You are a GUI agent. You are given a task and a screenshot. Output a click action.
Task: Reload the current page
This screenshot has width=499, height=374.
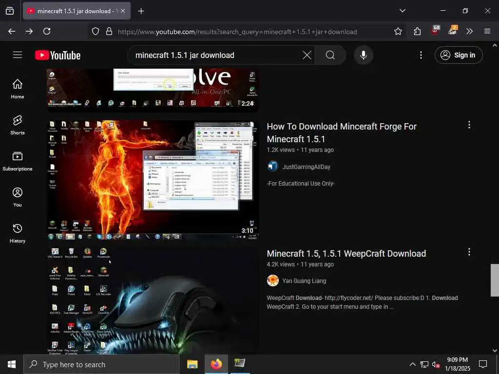pos(47,31)
